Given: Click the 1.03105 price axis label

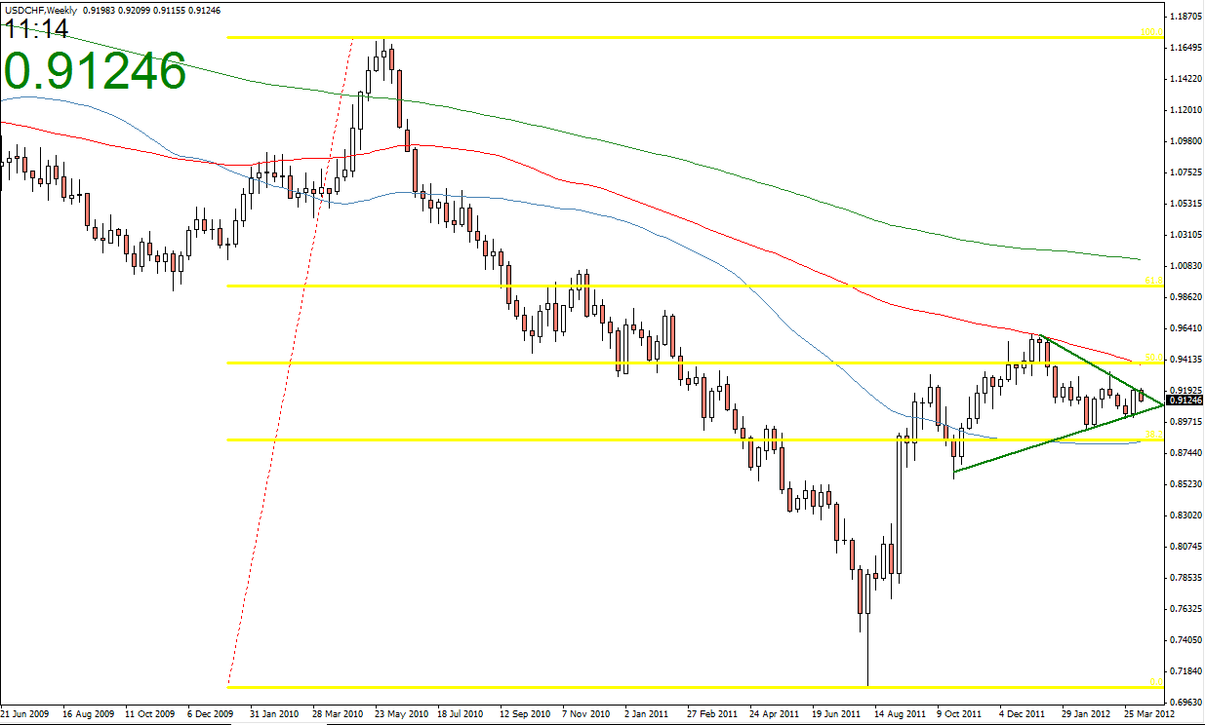Looking at the screenshot, I should click(1185, 235).
